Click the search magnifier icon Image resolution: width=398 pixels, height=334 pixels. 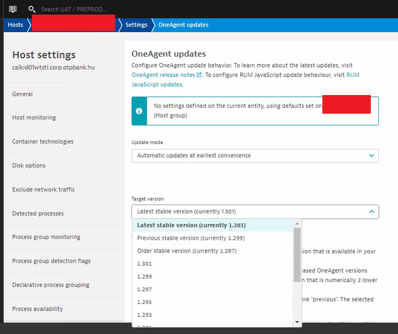pyautogui.click(x=31, y=9)
